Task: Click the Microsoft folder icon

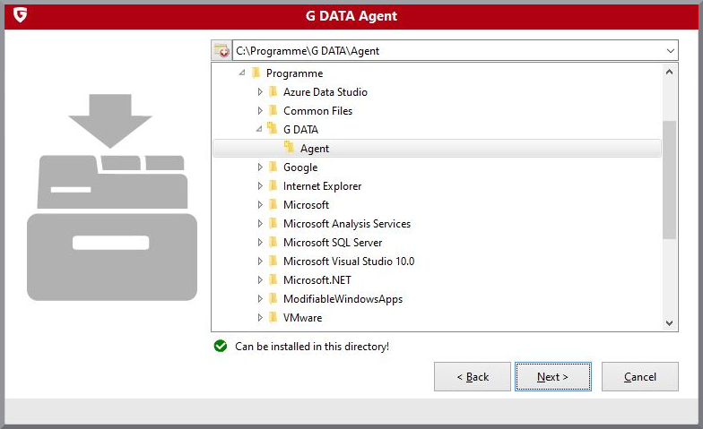Action: pyautogui.click(x=273, y=204)
